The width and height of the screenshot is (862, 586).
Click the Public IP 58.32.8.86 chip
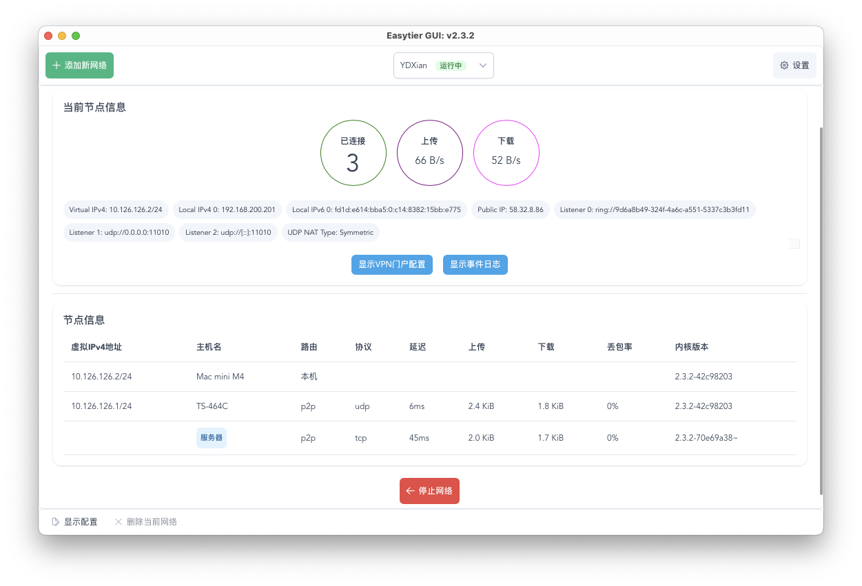pos(510,209)
